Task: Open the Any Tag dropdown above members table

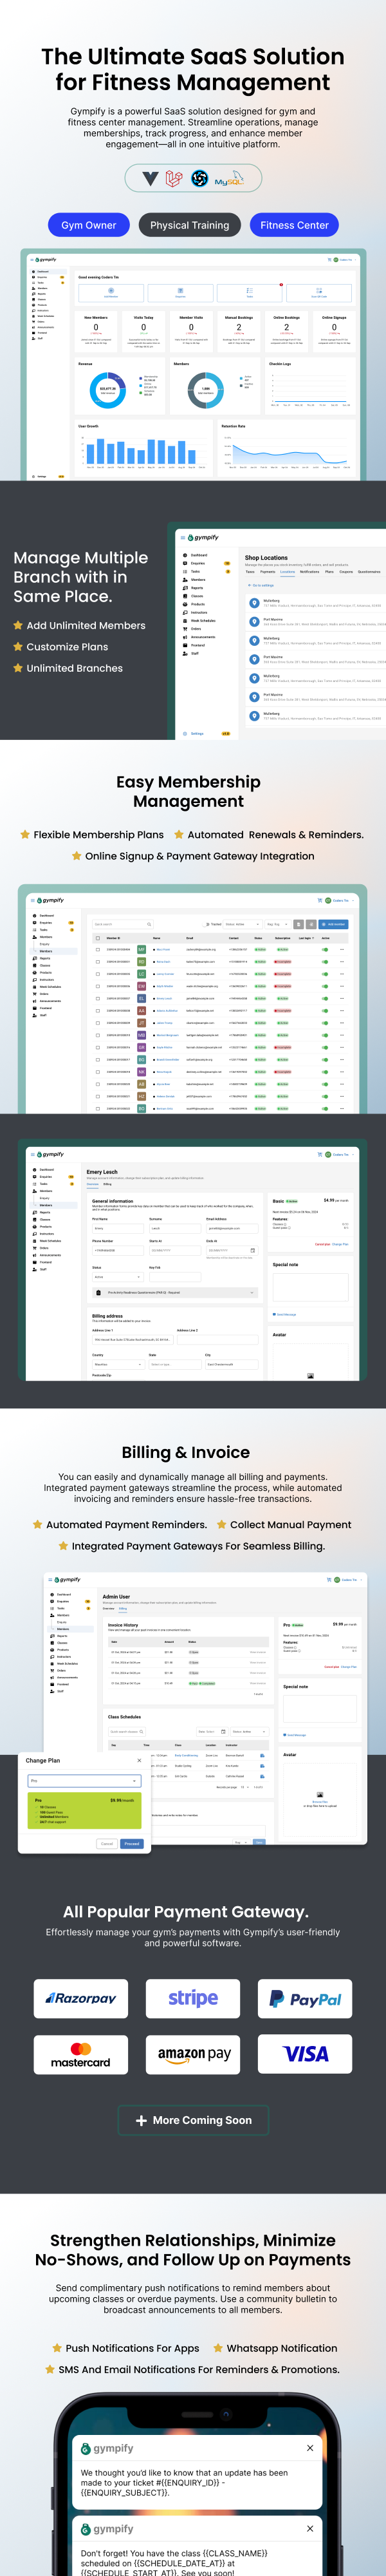Action: (x=277, y=924)
